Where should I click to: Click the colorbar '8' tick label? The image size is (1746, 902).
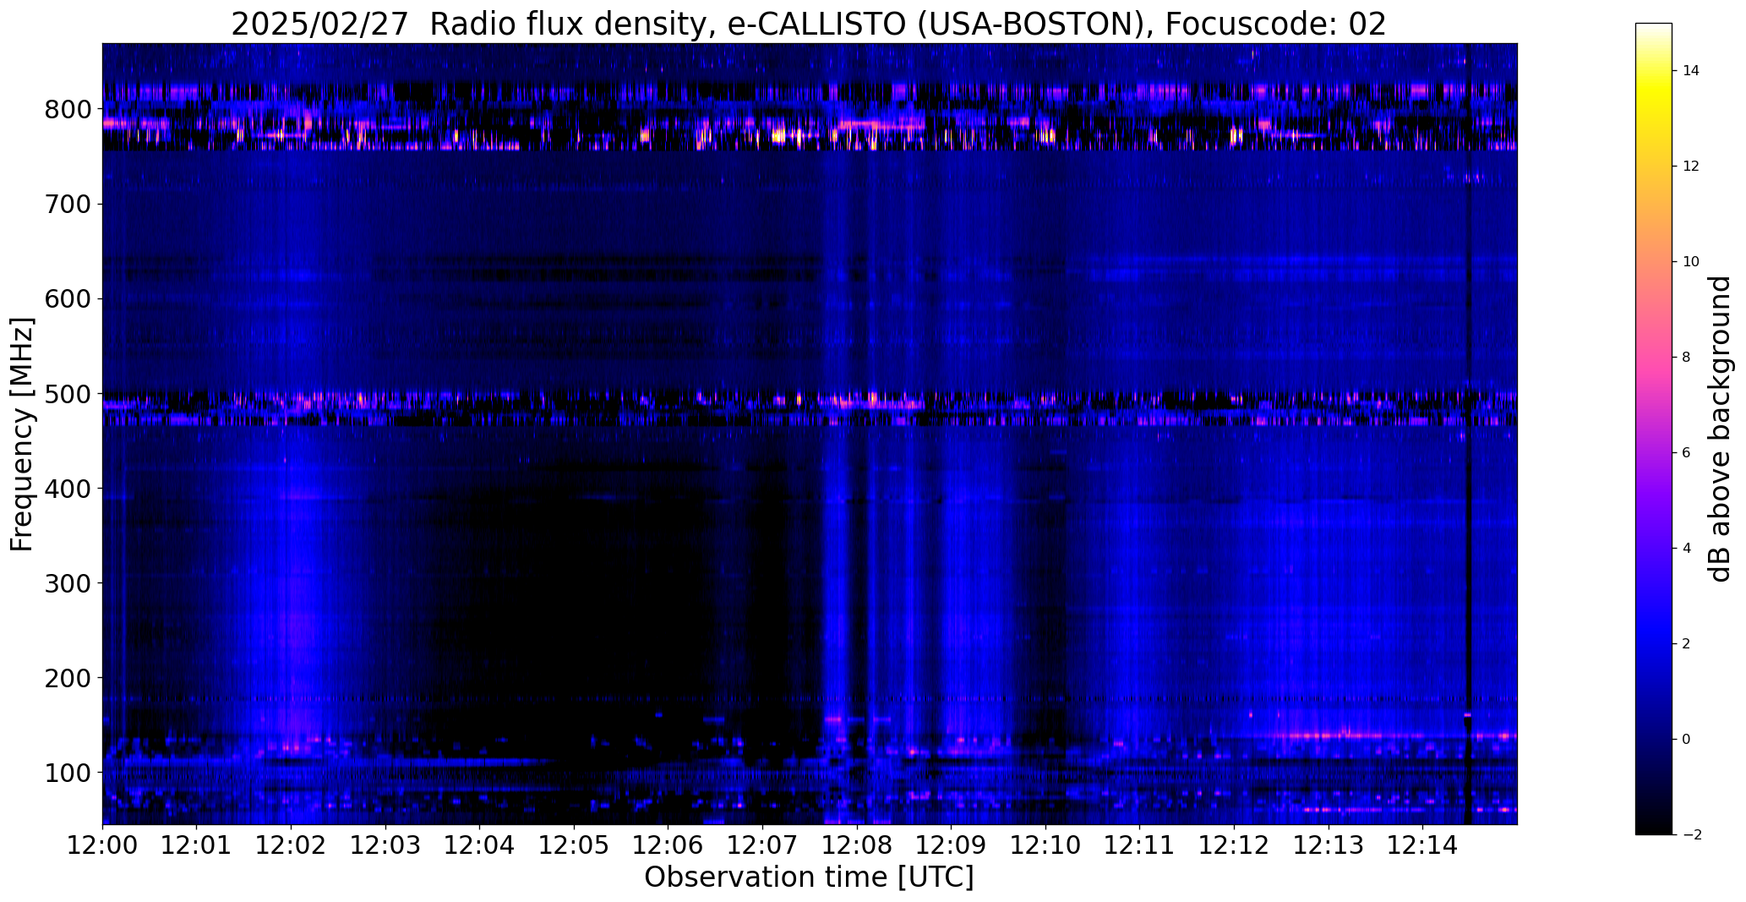tap(1687, 358)
